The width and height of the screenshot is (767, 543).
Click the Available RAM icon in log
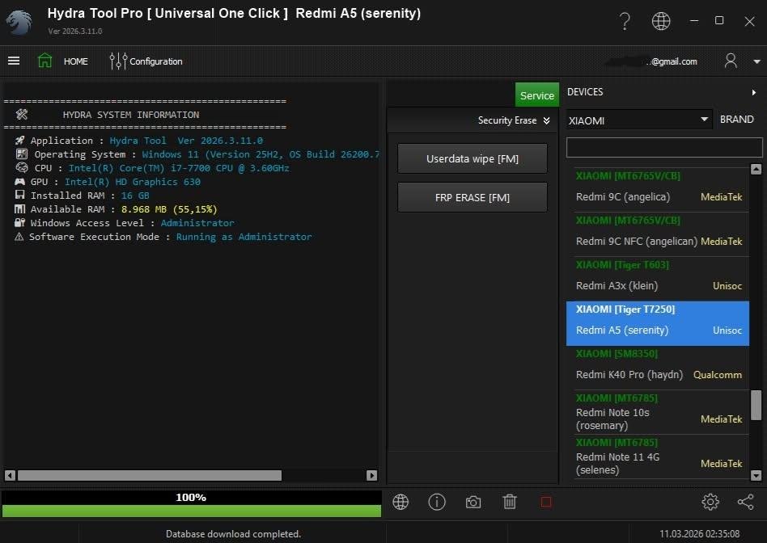coord(19,208)
